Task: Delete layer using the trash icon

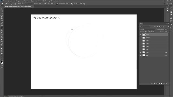Action: 167,84
